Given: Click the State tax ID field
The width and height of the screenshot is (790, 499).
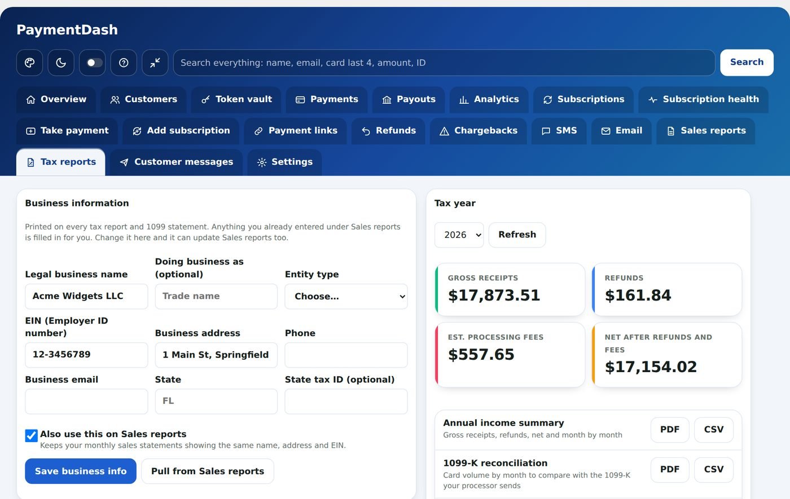Looking at the screenshot, I should coord(346,401).
